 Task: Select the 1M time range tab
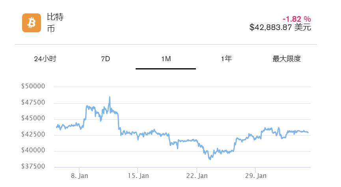point(166,59)
